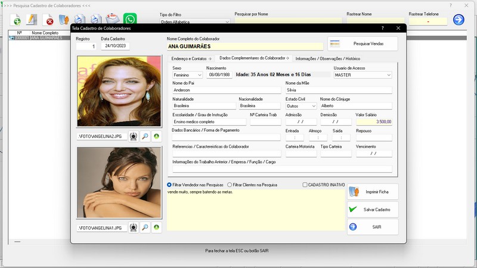The width and height of the screenshot is (477, 268).
Task: Expand the Usuario de Acesso combo box
Action: [388, 75]
